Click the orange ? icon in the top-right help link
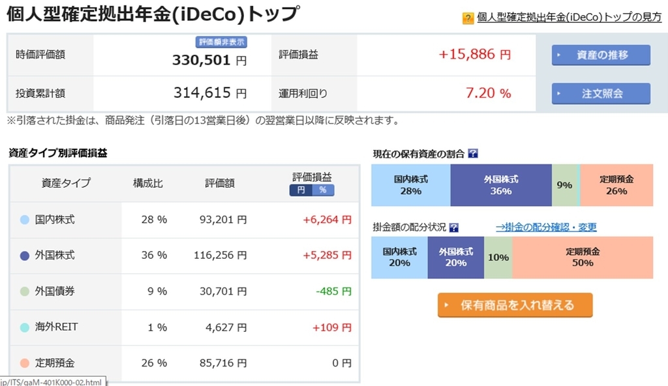The image size is (668, 386). [x=467, y=19]
